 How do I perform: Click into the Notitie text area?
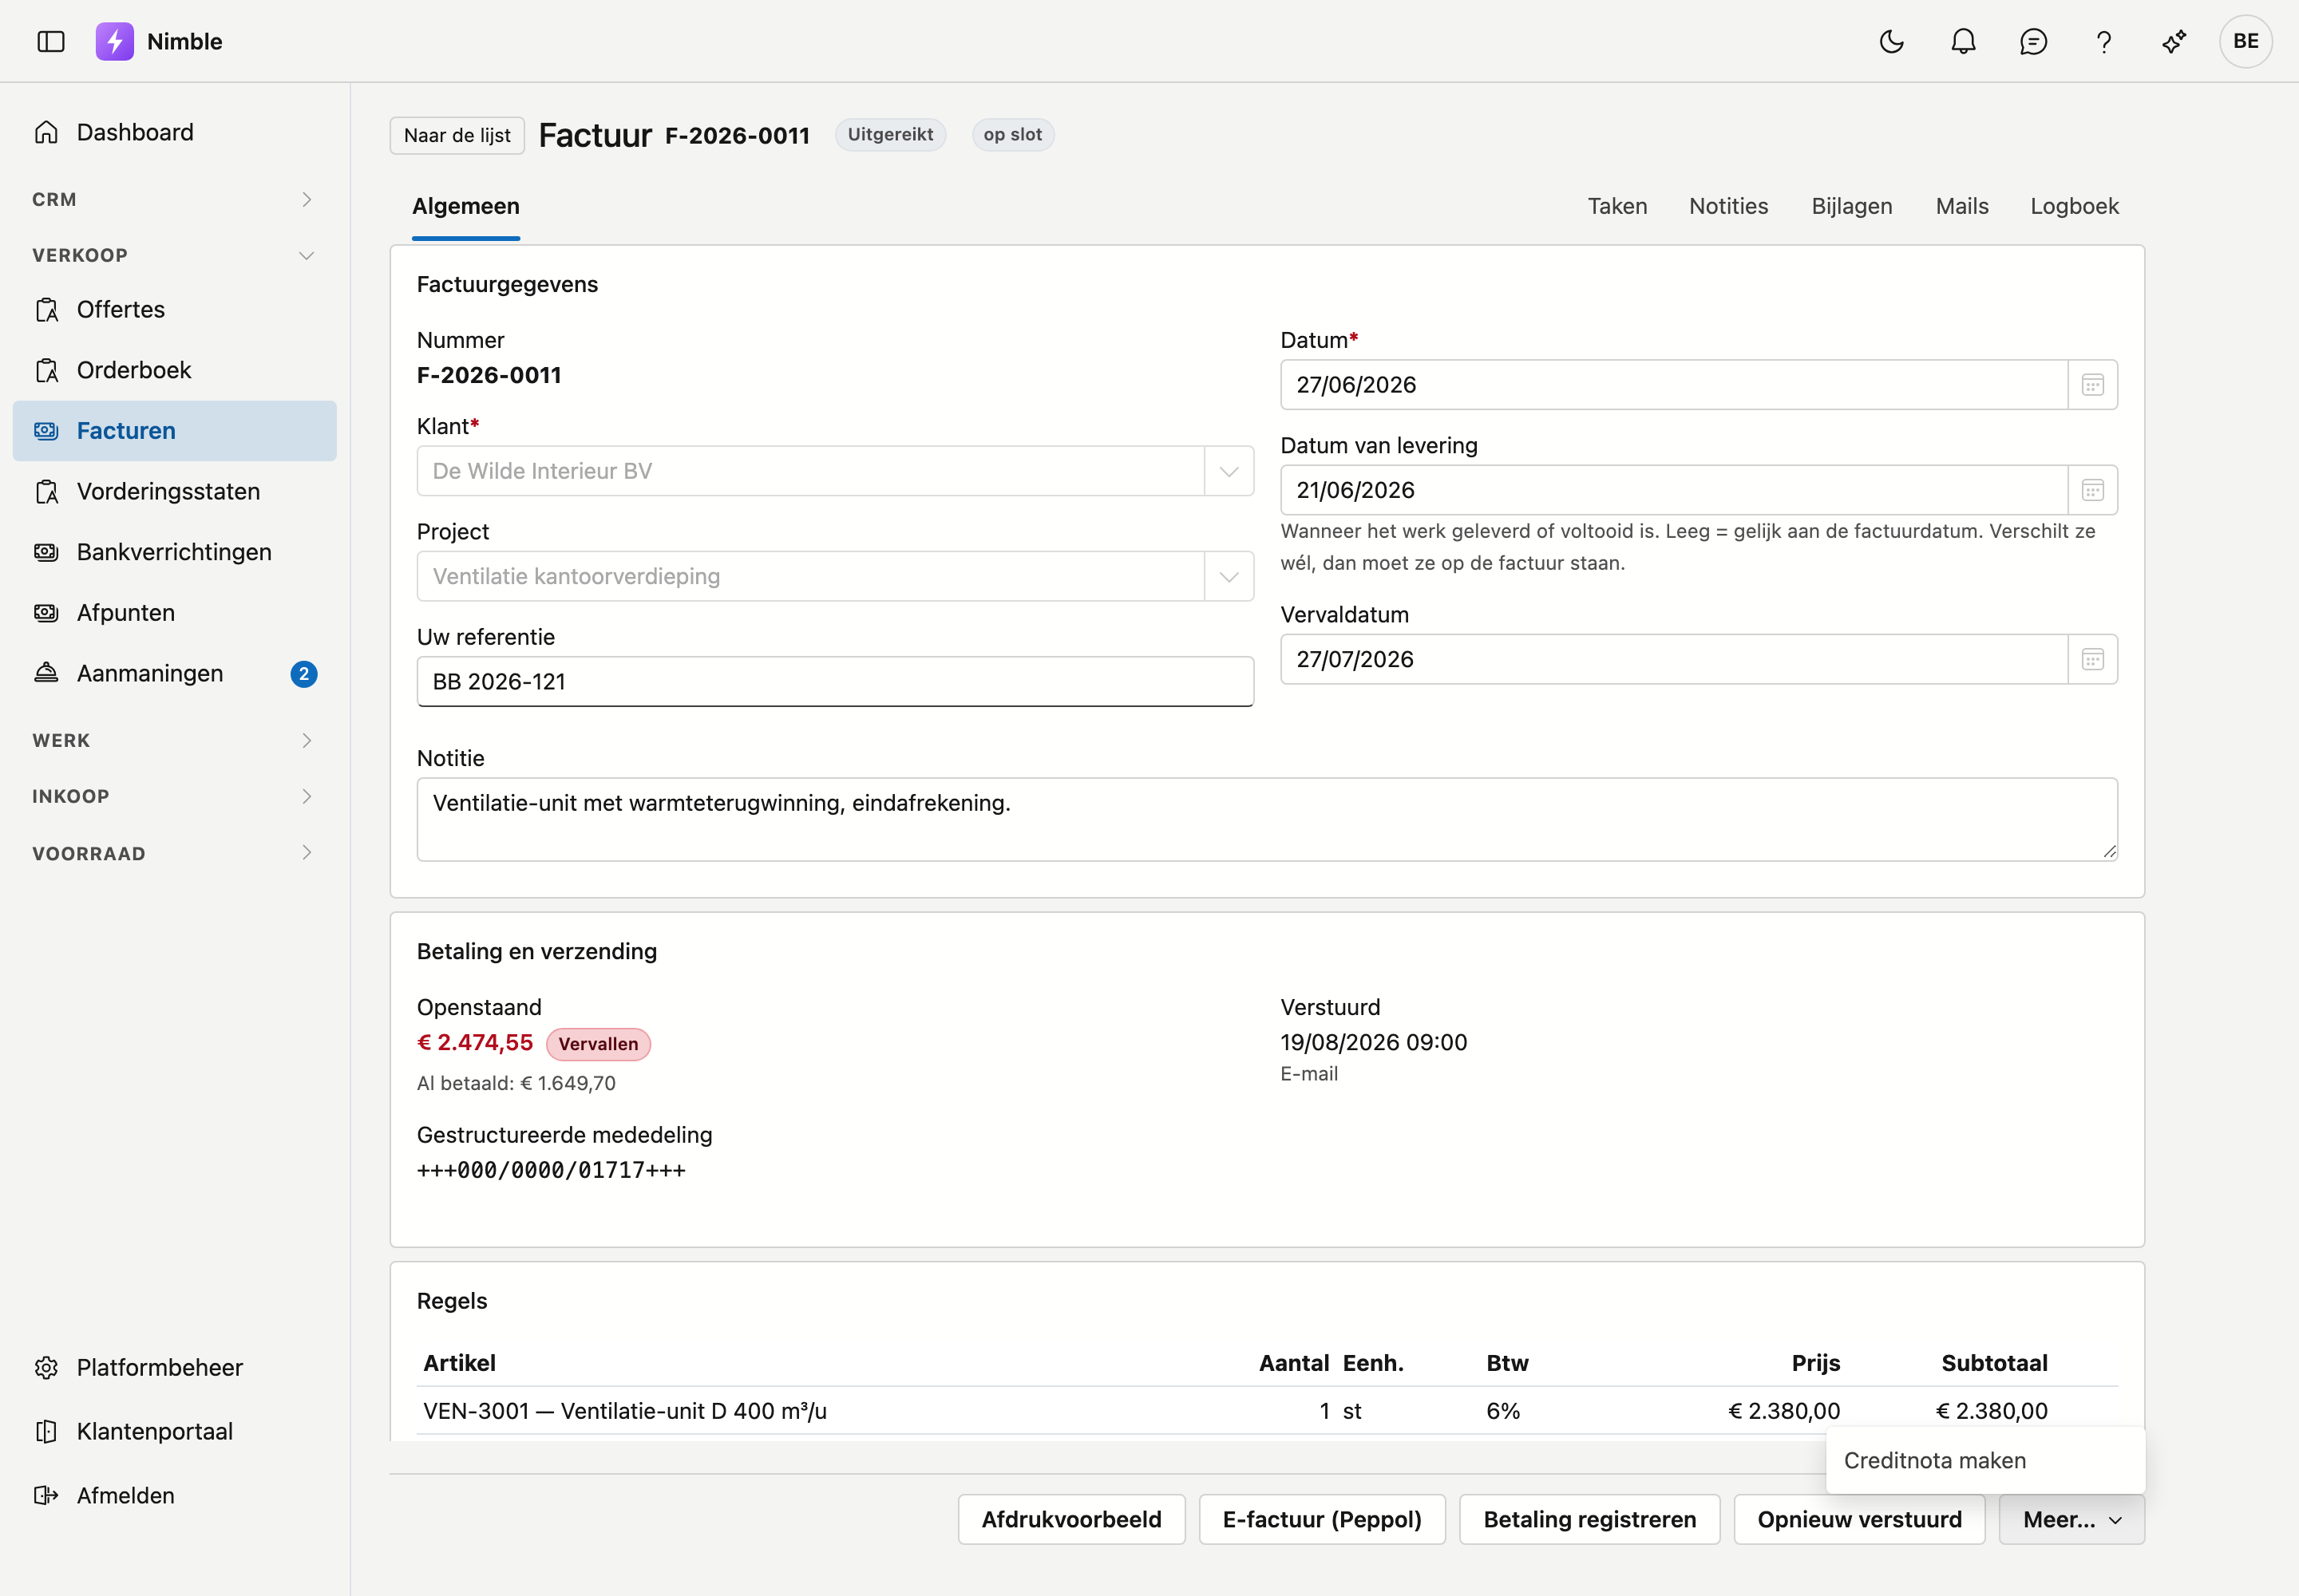[1267, 819]
